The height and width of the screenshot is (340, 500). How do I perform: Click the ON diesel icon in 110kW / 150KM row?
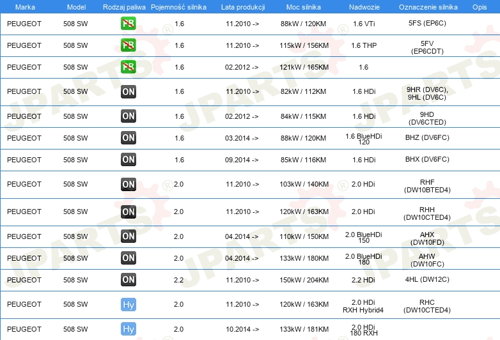128,236
